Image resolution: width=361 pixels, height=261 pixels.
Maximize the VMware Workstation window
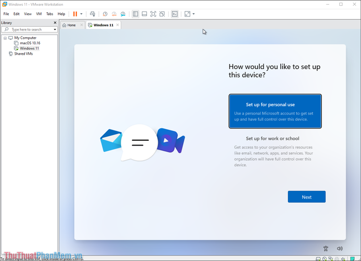tap(341, 4)
